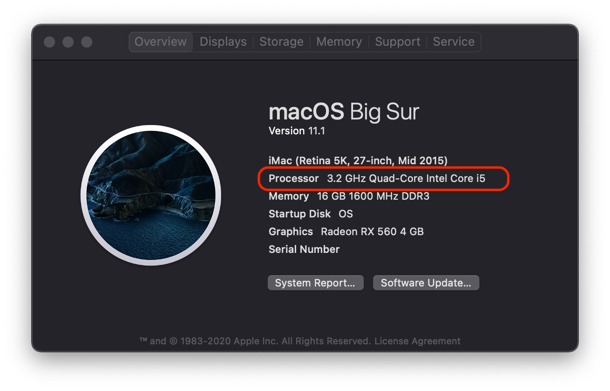
Task: Open the Service tab
Action: coord(453,42)
